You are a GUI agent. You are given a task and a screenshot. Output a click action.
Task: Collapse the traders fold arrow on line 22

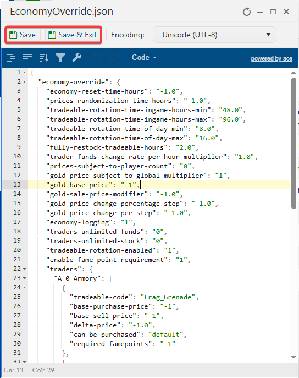pos(24,269)
